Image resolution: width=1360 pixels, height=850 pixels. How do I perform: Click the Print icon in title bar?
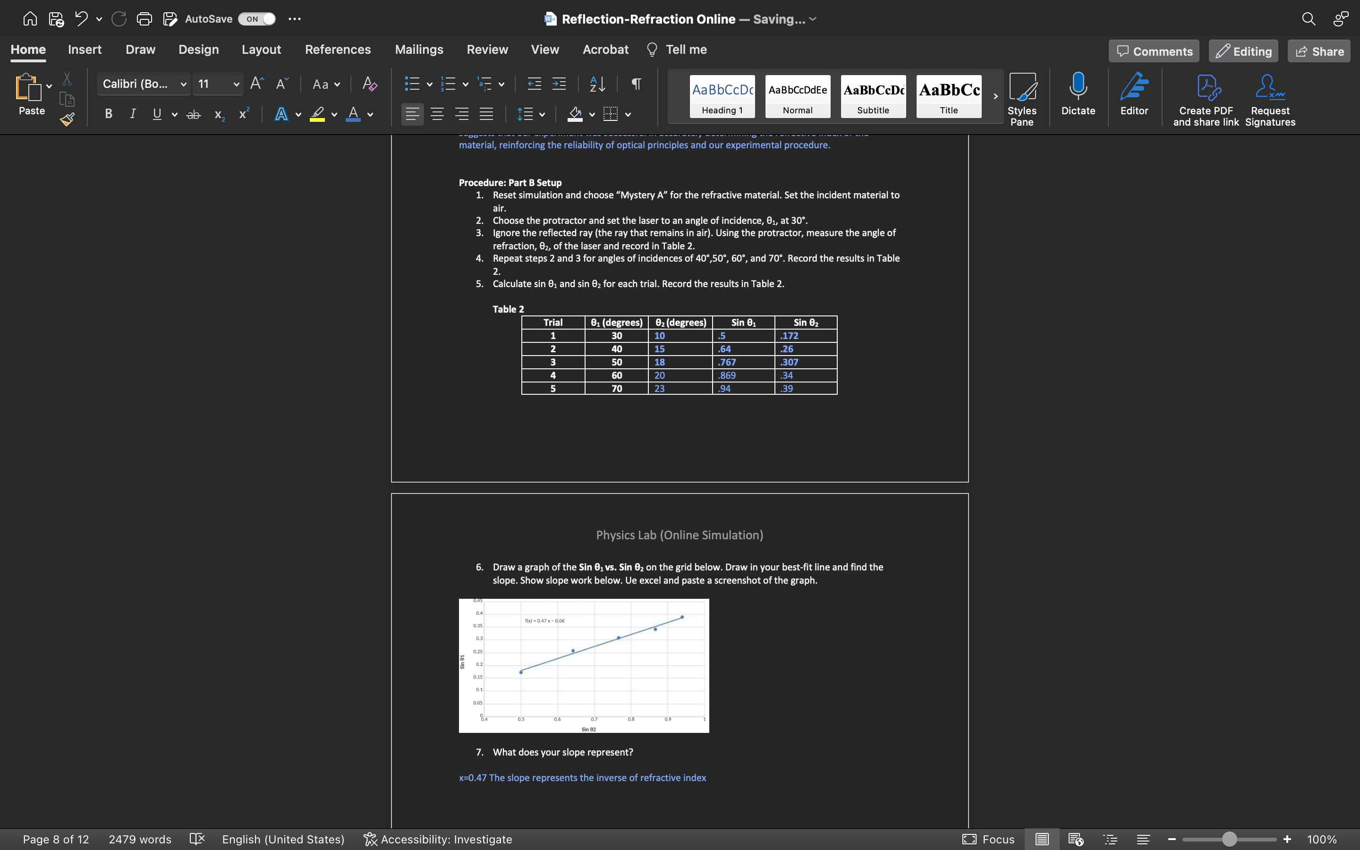click(x=144, y=19)
